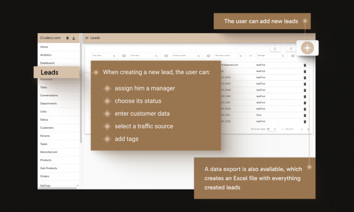Open Departments in the sidebar

pos(59,103)
